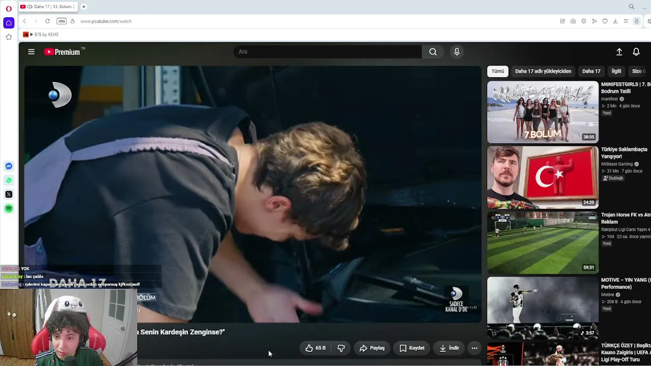Open Opera easy setup sliders icon
Image resolution: width=651 pixels, height=366 pixels.
[x=626, y=21]
